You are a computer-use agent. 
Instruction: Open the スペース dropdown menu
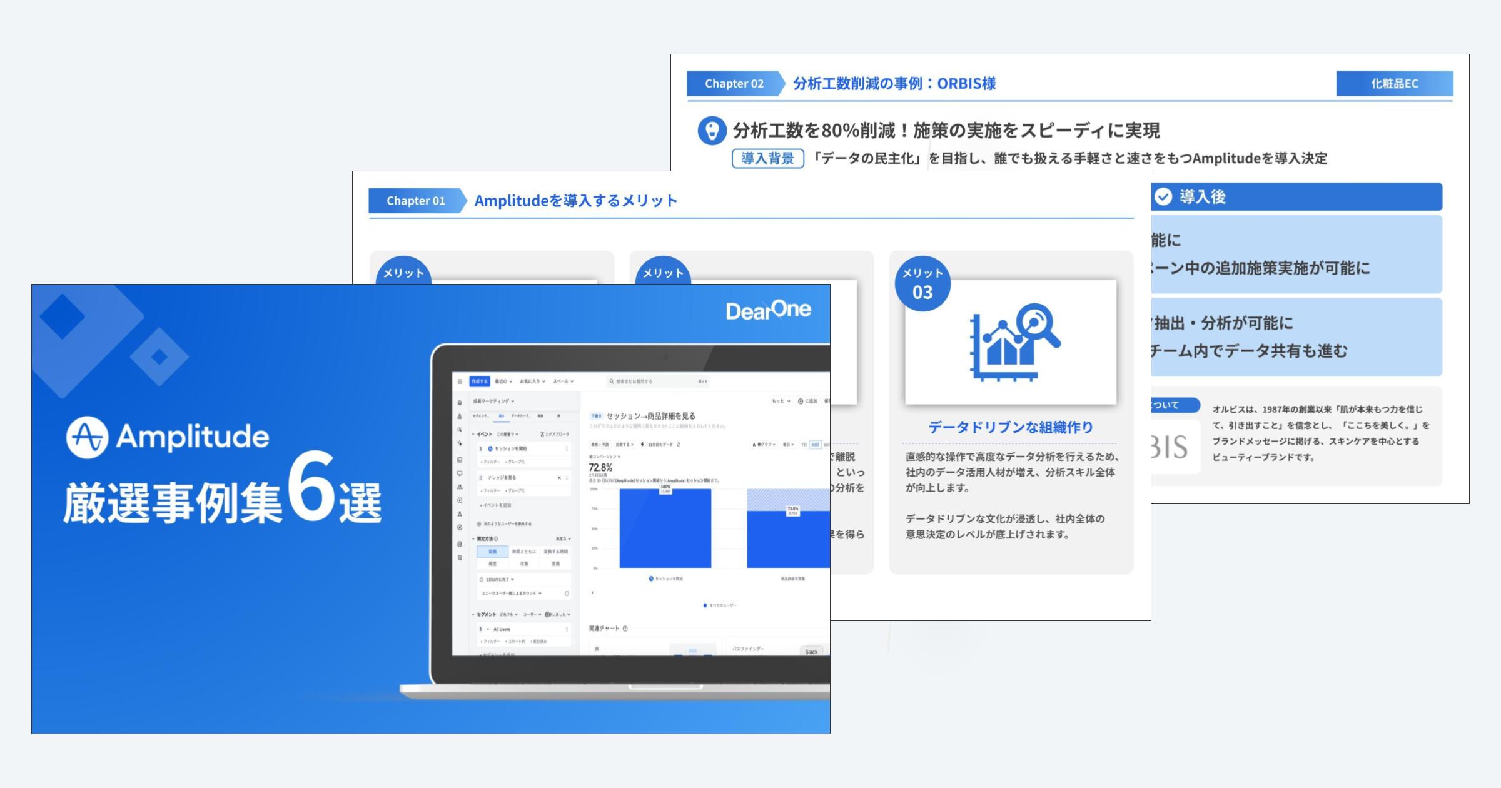pos(563,381)
